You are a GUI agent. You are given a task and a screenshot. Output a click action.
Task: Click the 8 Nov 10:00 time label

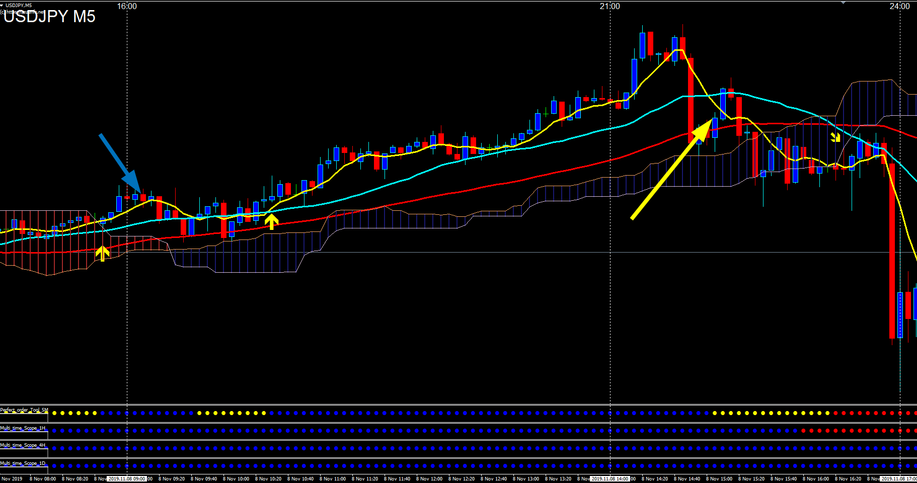[x=236, y=479]
